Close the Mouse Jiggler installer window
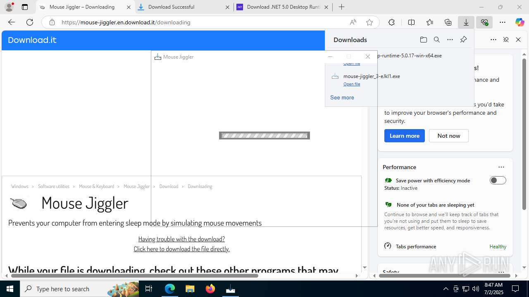This screenshot has height=297, width=529. [x=368, y=57]
